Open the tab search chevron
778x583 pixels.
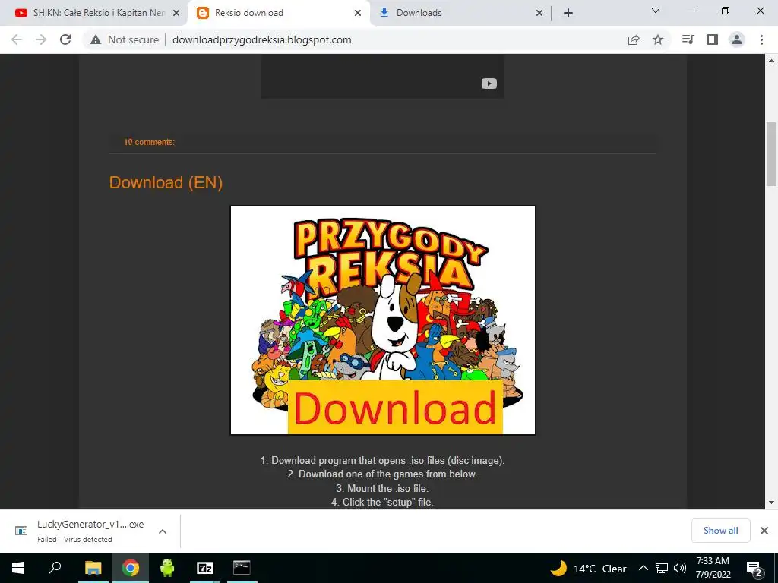point(656,11)
